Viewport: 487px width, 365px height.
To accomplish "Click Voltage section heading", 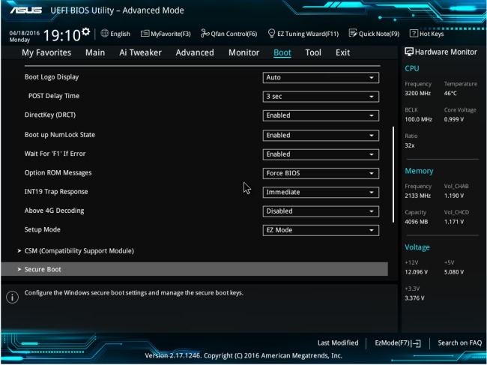I will pyautogui.click(x=417, y=247).
